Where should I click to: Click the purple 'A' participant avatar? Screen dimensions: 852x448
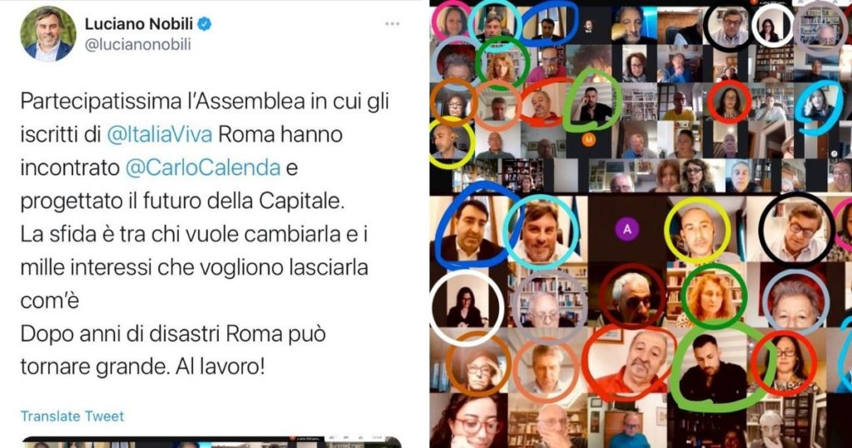tap(627, 229)
